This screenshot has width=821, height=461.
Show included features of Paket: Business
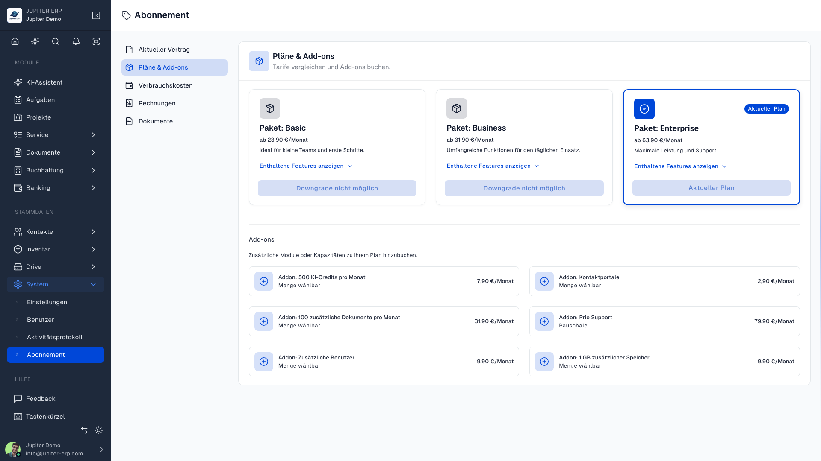tap(493, 166)
